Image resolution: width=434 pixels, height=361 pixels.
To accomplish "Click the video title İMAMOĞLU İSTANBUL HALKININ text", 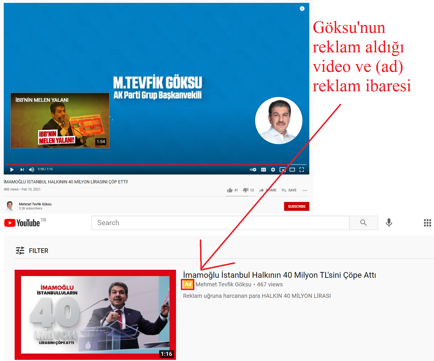I will [66, 182].
